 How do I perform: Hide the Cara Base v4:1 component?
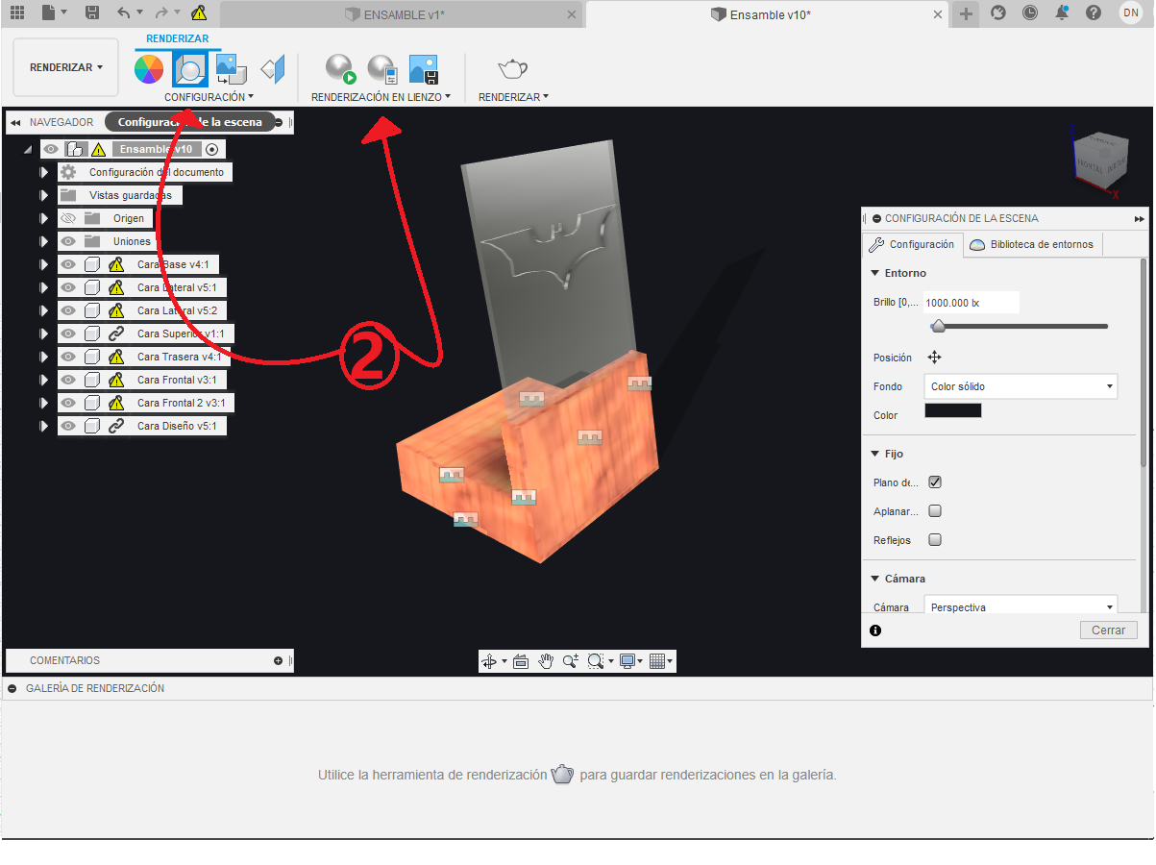pos(68,264)
